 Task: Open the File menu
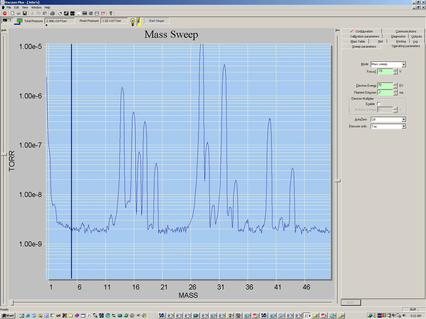point(9,7)
